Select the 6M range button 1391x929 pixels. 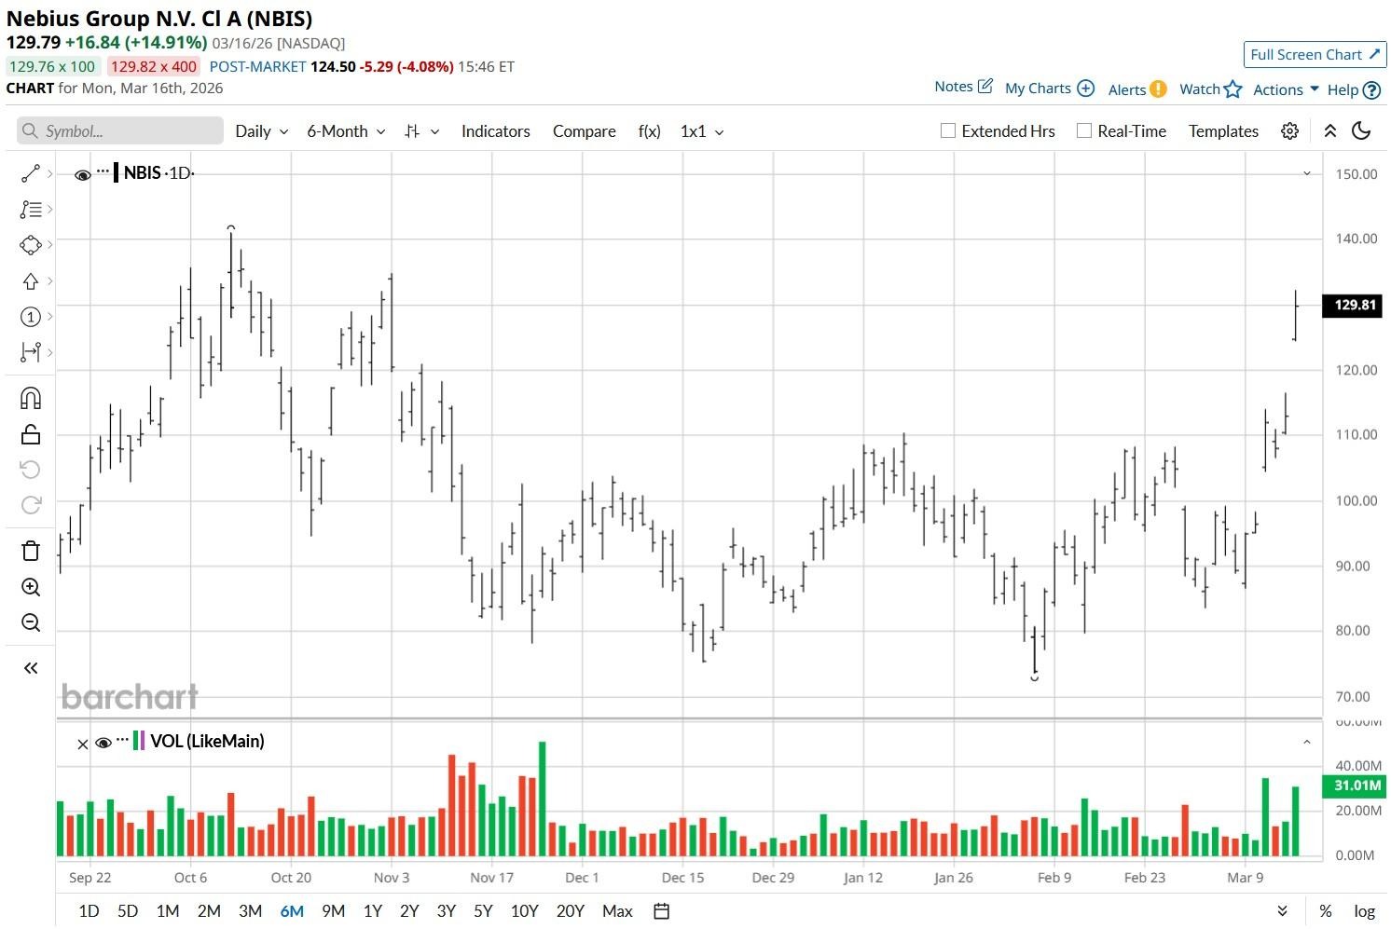click(x=292, y=911)
